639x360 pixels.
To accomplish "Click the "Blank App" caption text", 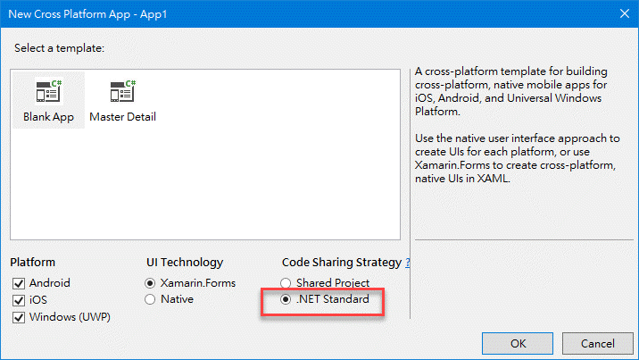I will 48,117.
